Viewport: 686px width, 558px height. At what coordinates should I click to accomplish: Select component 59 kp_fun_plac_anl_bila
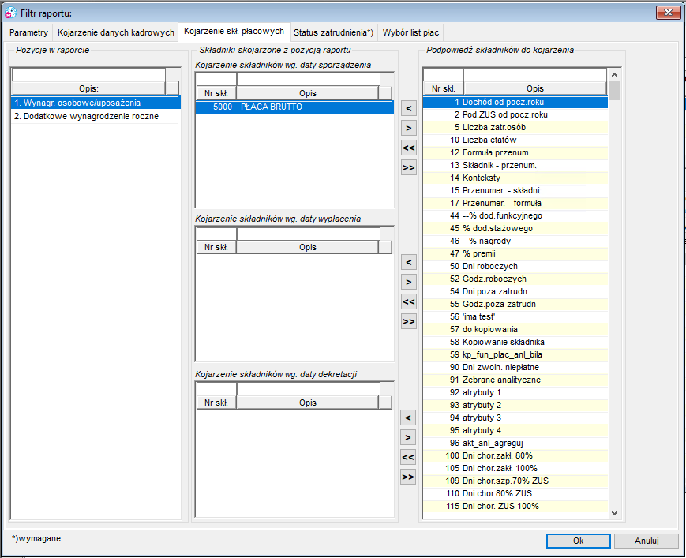[x=515, y=354]
